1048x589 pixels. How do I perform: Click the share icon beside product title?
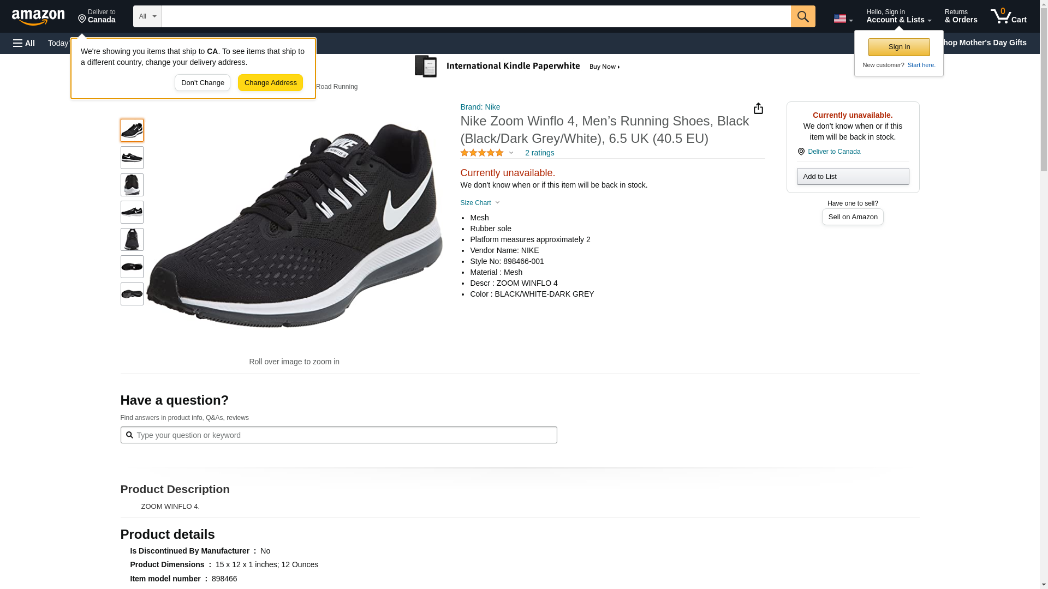pos(758,109)
